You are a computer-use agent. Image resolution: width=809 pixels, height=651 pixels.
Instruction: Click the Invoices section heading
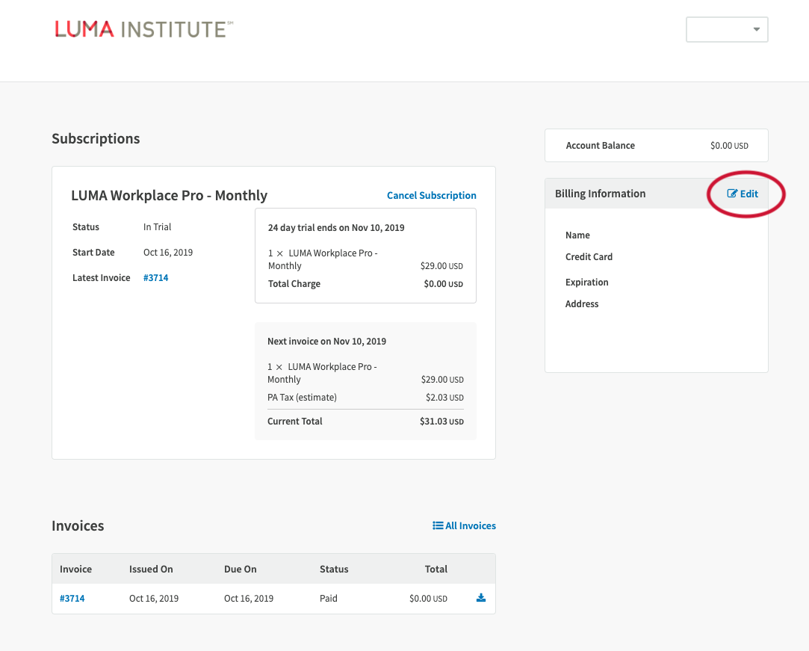tap(78, 525)
